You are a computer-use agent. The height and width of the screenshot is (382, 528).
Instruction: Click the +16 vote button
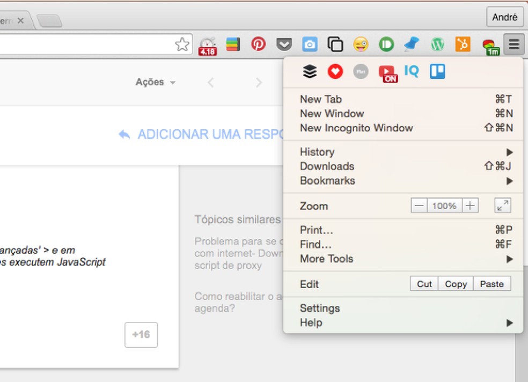(141, 335)
